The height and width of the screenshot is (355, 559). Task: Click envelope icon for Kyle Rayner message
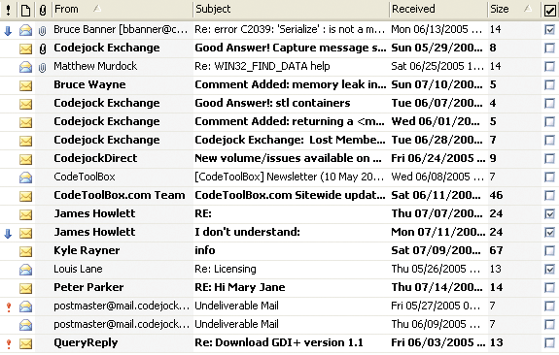(25, 251)
